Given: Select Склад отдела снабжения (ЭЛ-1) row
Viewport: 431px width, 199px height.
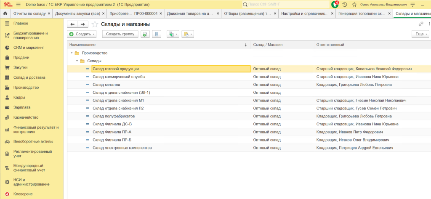Looking at the screenshot, I should point(249,93).
